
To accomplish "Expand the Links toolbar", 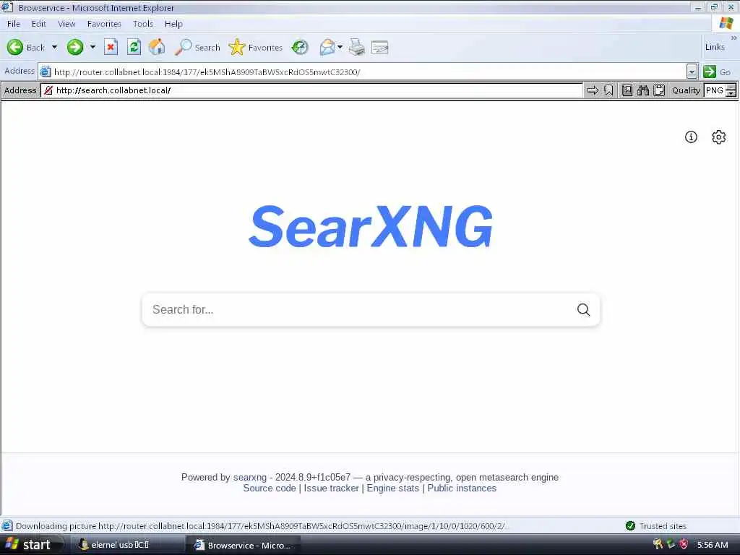I will [733, 38].
